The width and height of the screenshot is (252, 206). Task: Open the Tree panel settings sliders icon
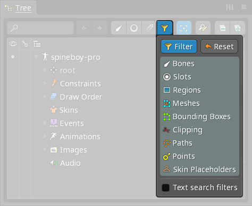(x=230, y=7)
